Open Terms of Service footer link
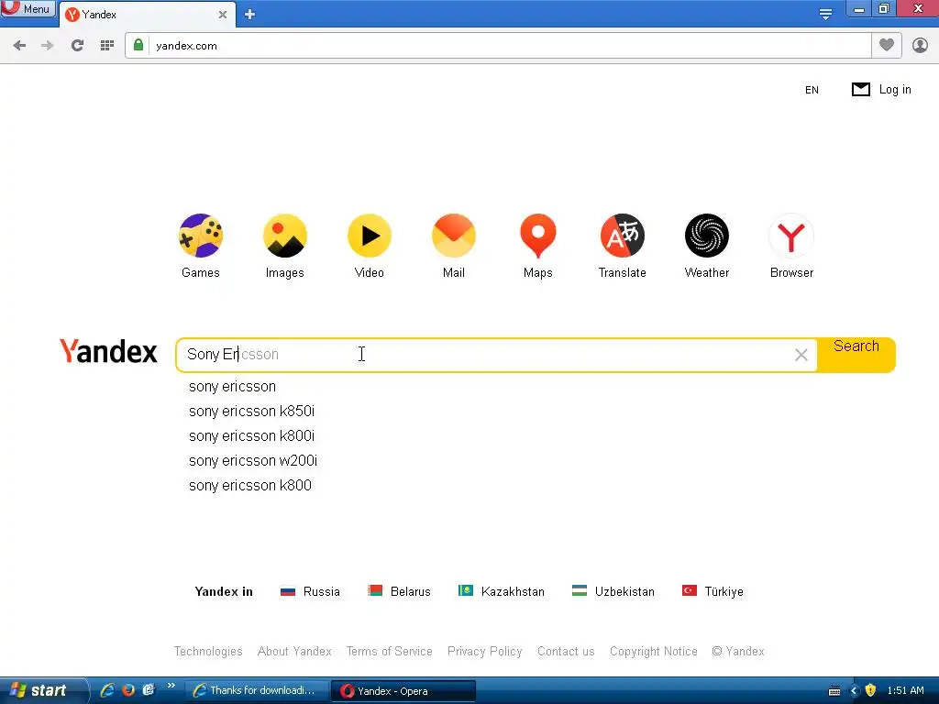Image resolution: width=939 pixels, height=704 pixels. pos(389,652)
